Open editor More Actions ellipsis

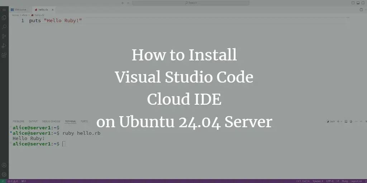pos(366,10)
